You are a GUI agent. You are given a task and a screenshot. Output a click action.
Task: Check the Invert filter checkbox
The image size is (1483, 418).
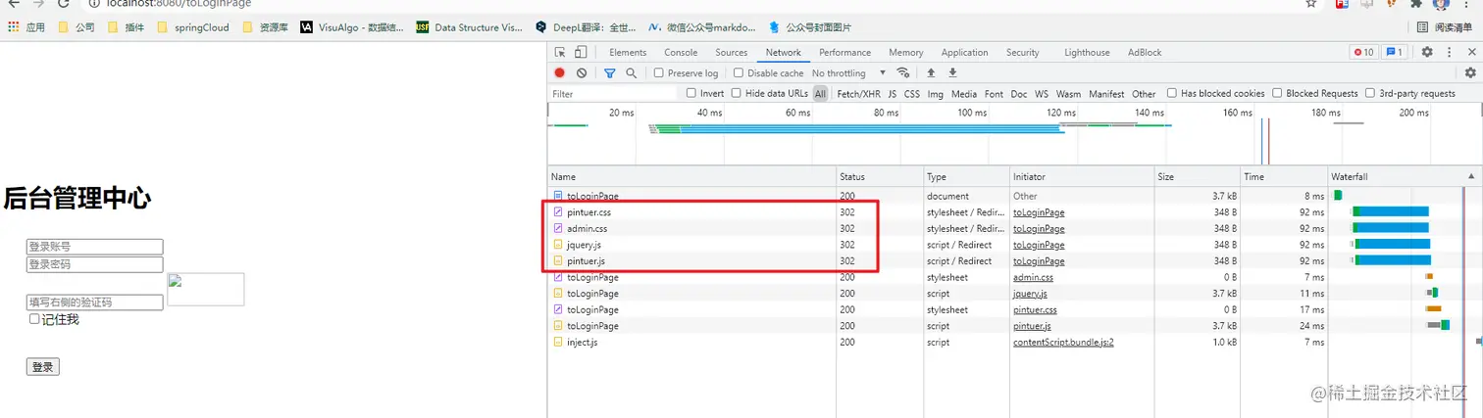tap(691, 94)
